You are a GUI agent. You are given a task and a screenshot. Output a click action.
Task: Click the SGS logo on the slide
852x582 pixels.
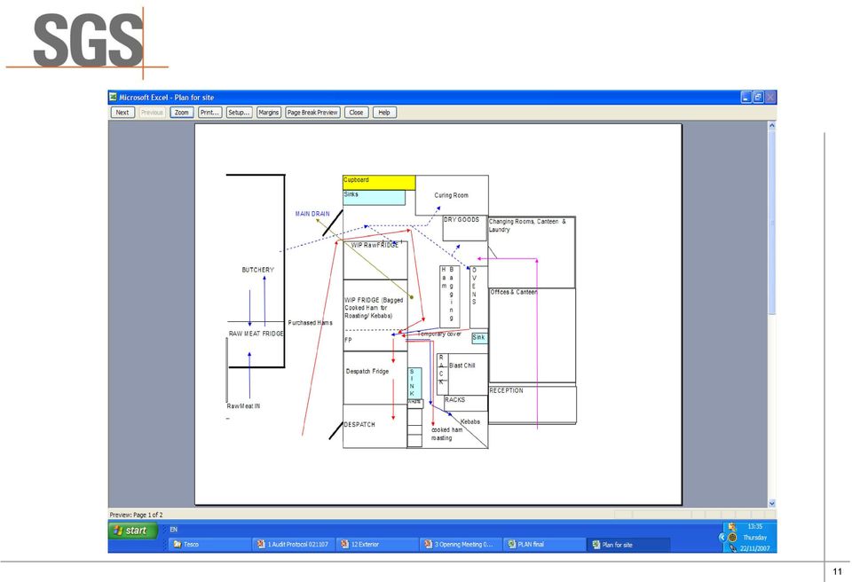88,42
